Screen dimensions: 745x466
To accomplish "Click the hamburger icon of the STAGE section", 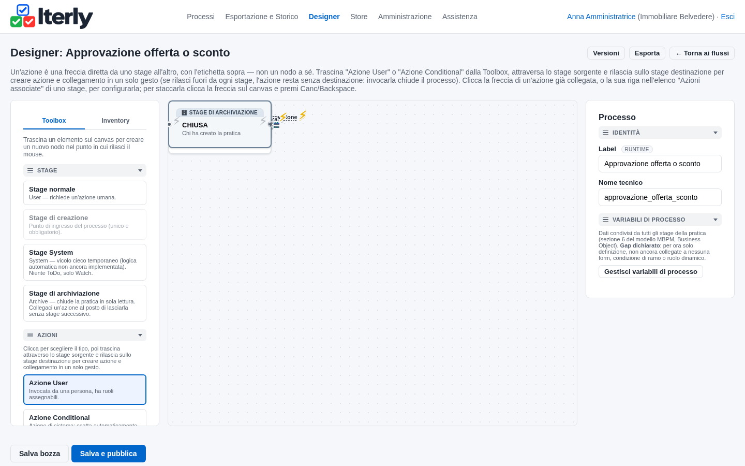I will [x=31, y=170].
